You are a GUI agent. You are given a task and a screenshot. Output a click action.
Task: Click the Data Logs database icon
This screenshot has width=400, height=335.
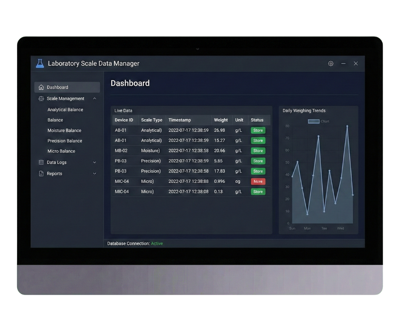(x=41, y=162)
